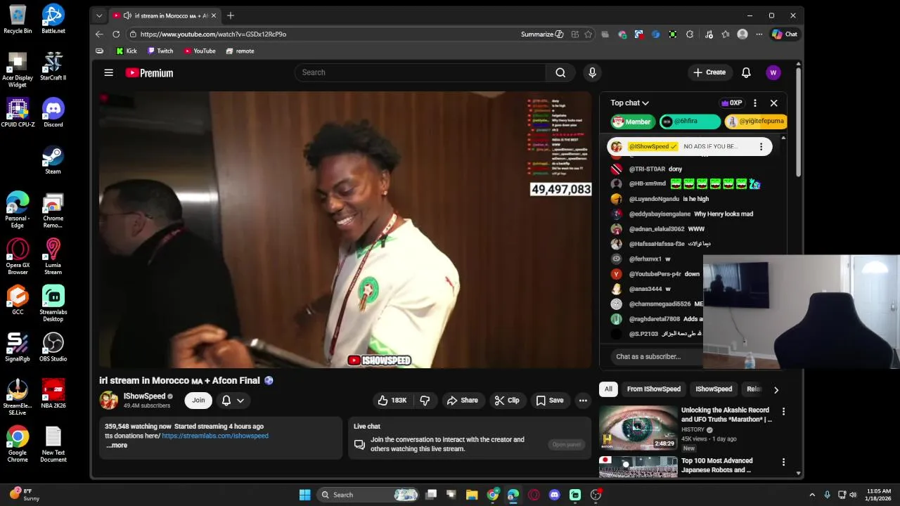
Task: Open the remote bookmark
Action: pos(240,51)
